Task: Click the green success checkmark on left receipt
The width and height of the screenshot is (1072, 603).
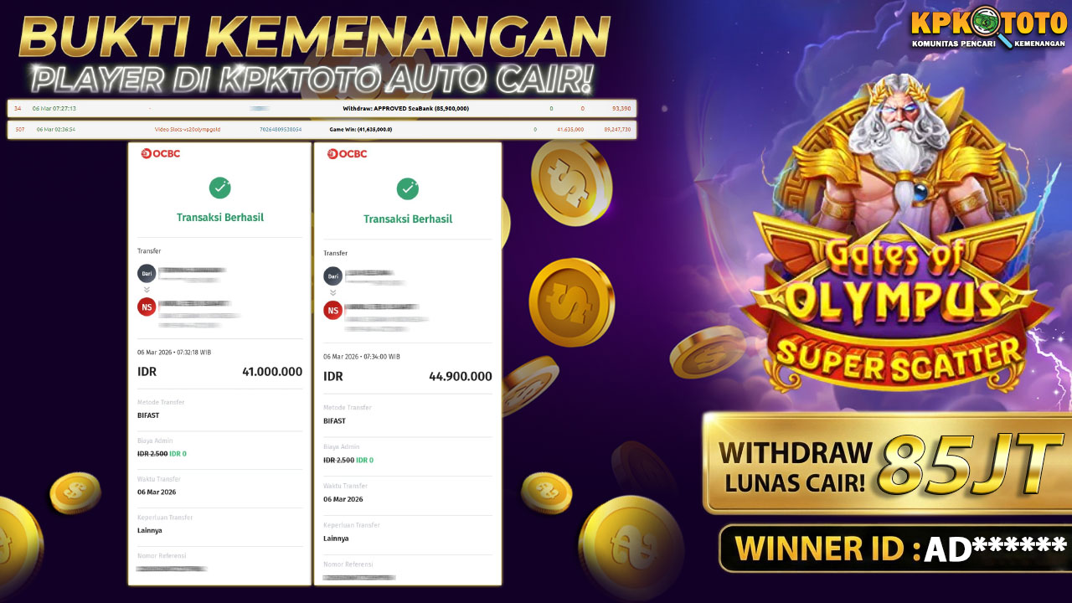Action: [x=220, y=188]
